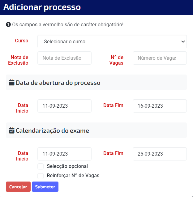193x197 pixels.
Task: Click the calendar-check icon beside Calendarização do exame
Action: (x=11, y=131)
